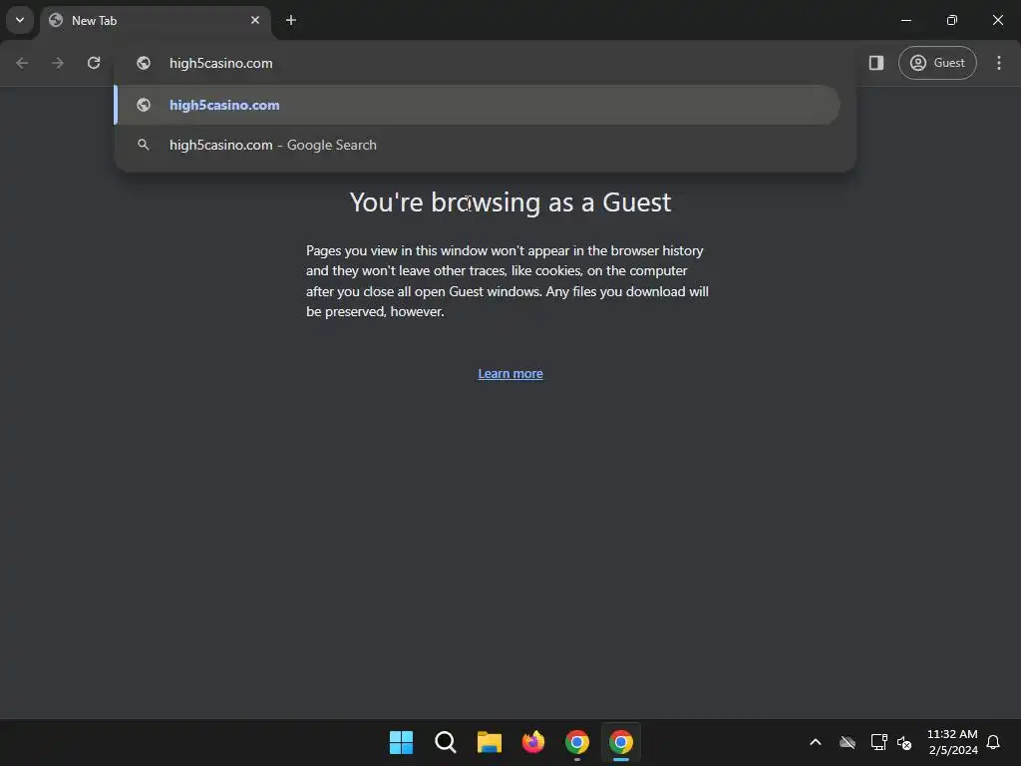The width and height of the screenshot is (1021, 766).
Task: Launch Firefox from the taskbar
Action: 533,742
